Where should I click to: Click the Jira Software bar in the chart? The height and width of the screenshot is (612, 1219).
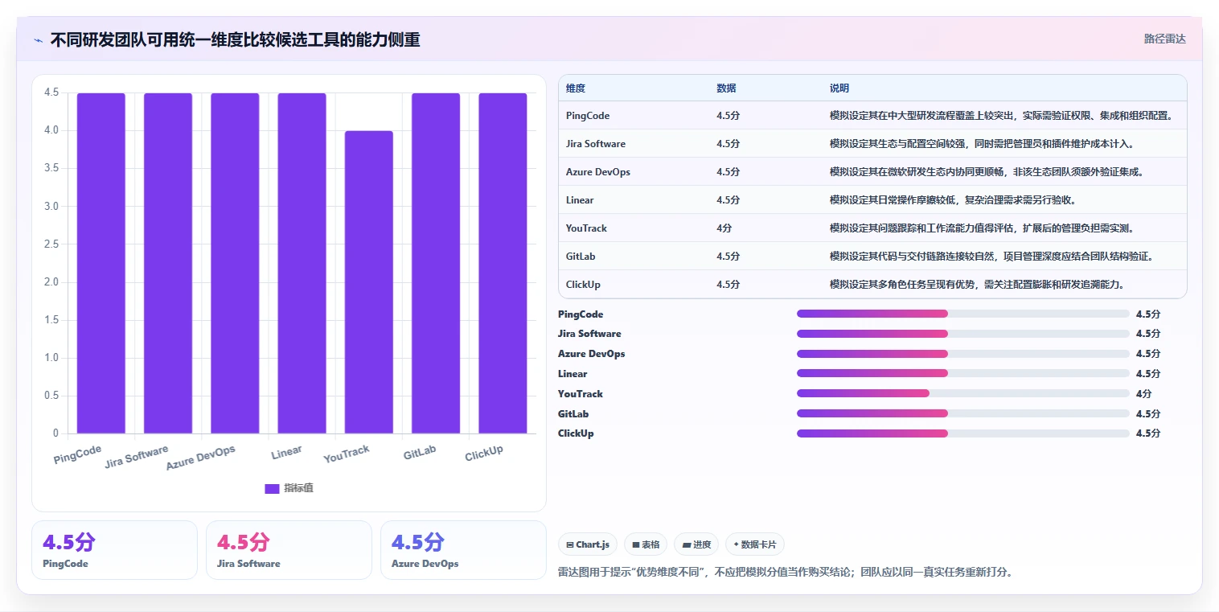tap(168, 263)
